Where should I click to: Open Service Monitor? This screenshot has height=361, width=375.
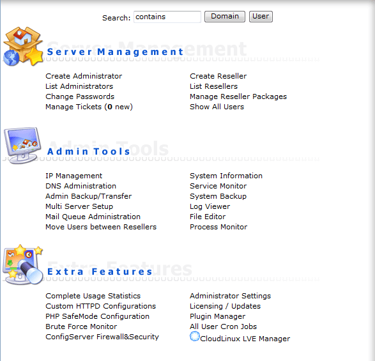[x=218, y=186]
